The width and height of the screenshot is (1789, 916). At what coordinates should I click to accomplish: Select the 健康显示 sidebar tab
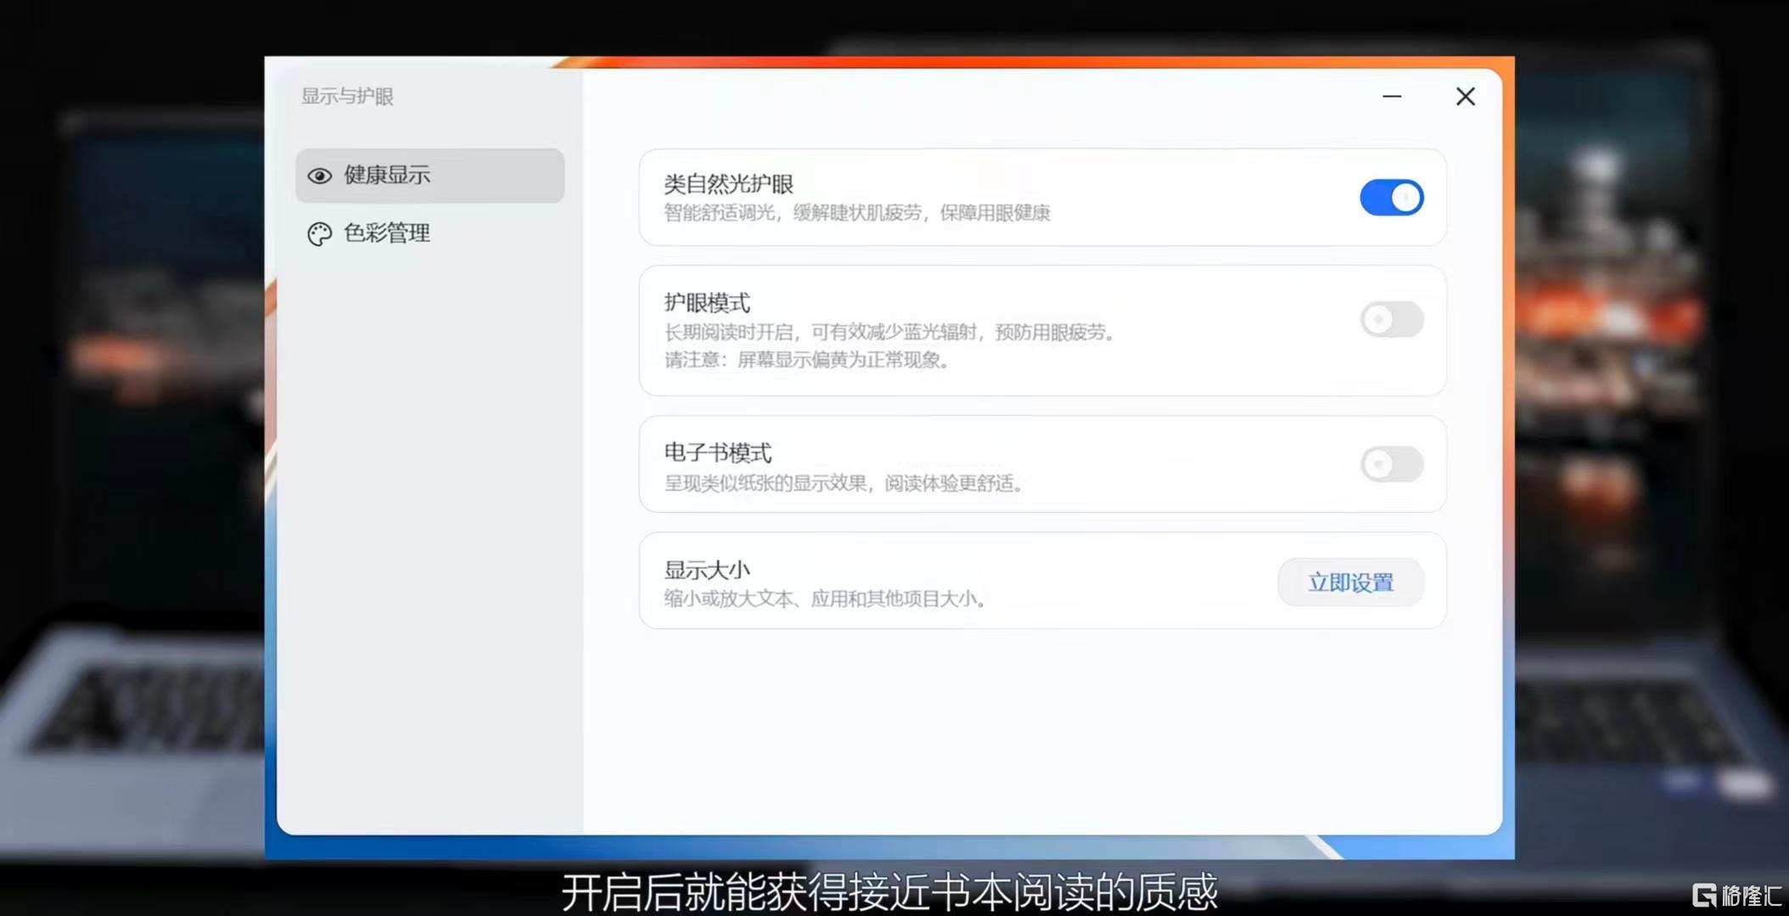[x=429, y=176]
